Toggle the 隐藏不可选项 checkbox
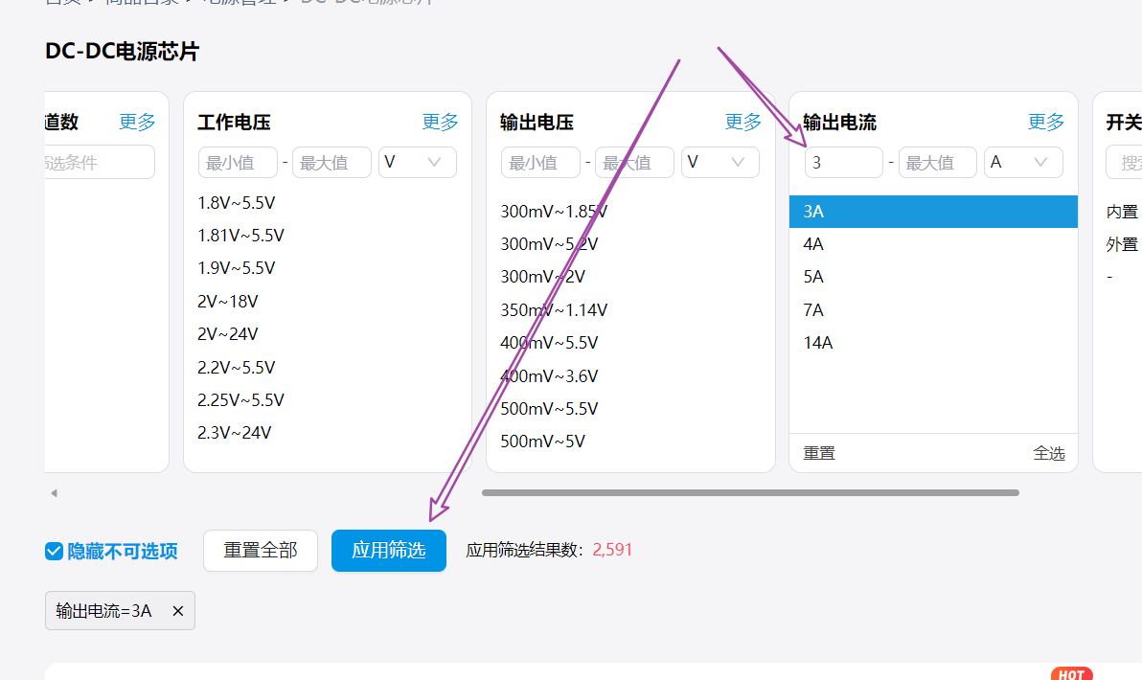The height and width of the screenshot is (680, 1142). 55,551
